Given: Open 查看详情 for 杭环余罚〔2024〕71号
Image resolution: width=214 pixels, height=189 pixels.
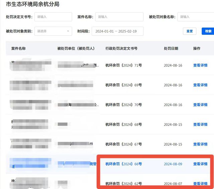Looking at the screenshot, I should 200,65.
